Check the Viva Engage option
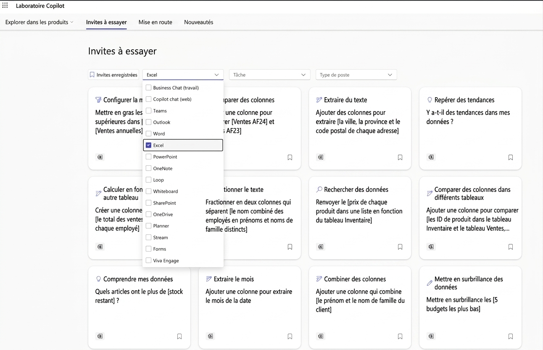 tap(148, 260)
